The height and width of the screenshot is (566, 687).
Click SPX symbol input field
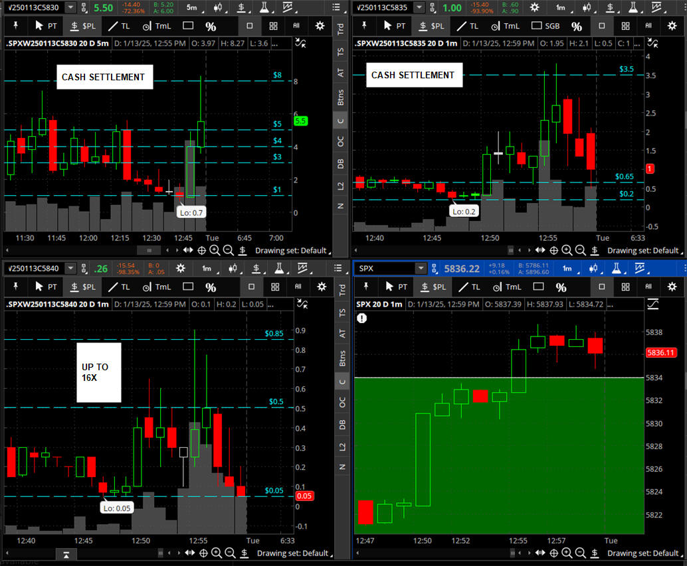[x=385, y=268]
